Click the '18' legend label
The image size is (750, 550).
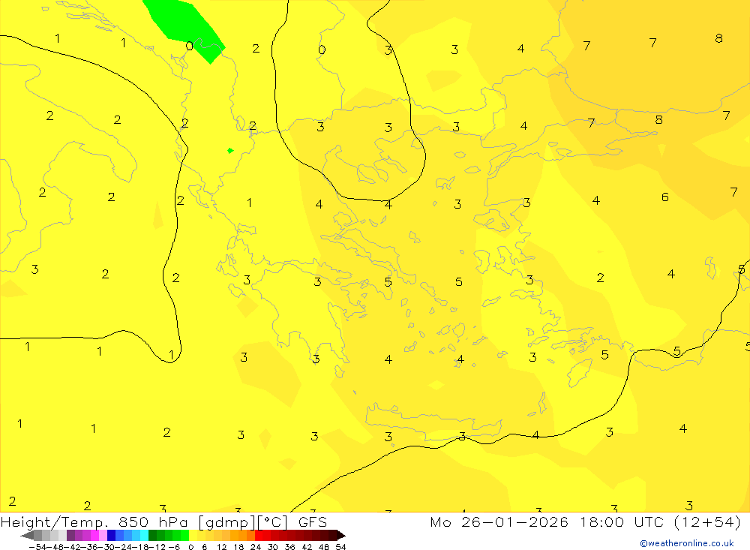pyautogui.click(x=238, y=547)
